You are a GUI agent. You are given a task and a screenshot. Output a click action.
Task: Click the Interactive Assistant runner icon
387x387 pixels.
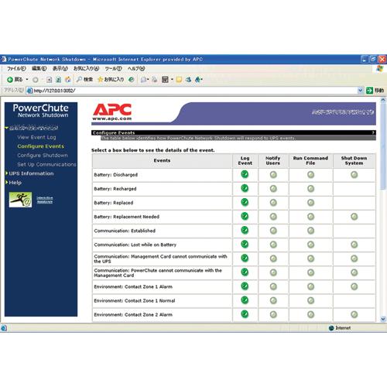[x=20, y=200]
